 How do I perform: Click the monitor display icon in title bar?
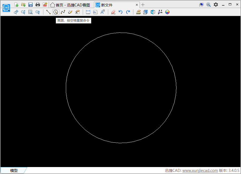(x=201, y=5)
